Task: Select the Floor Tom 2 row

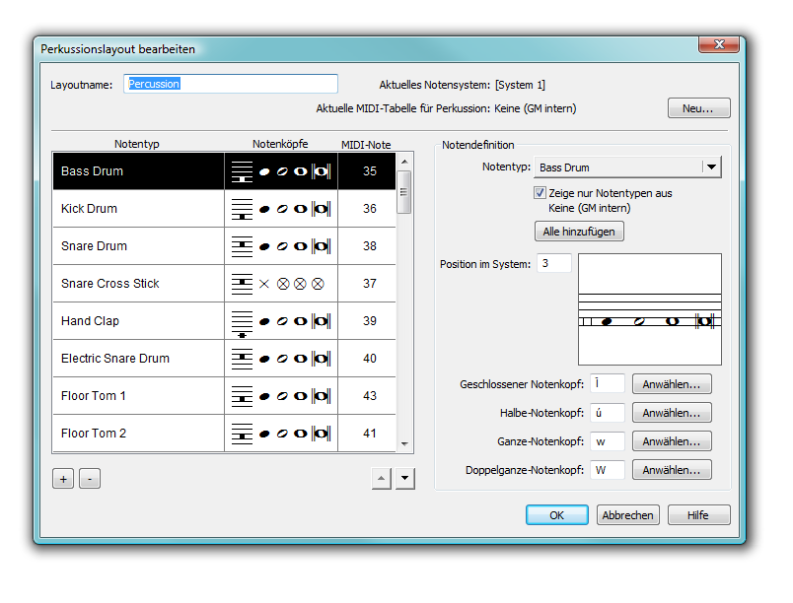Action: (224, 433)
